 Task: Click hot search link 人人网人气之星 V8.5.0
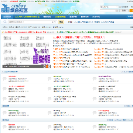tap(84, 22)
